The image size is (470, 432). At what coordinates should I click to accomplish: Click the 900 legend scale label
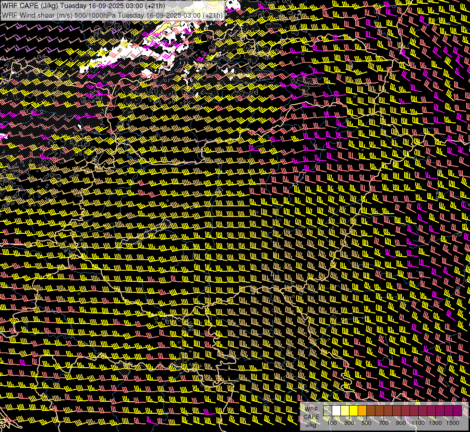(401, 423)
